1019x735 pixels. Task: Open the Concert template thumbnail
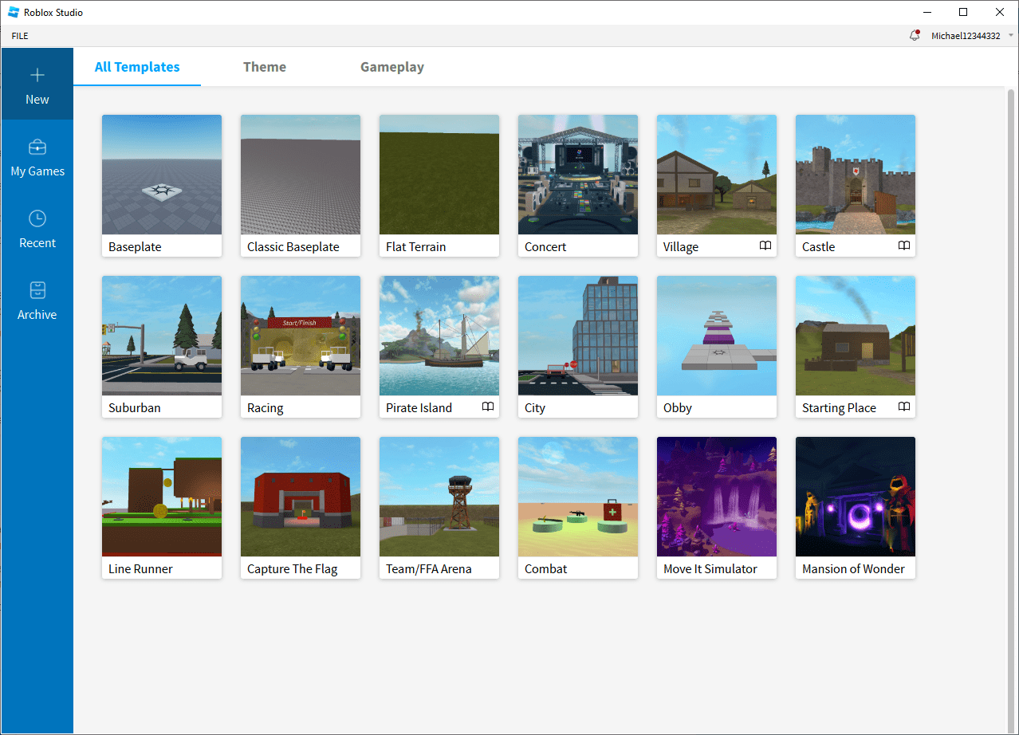(x=578, y=175)
